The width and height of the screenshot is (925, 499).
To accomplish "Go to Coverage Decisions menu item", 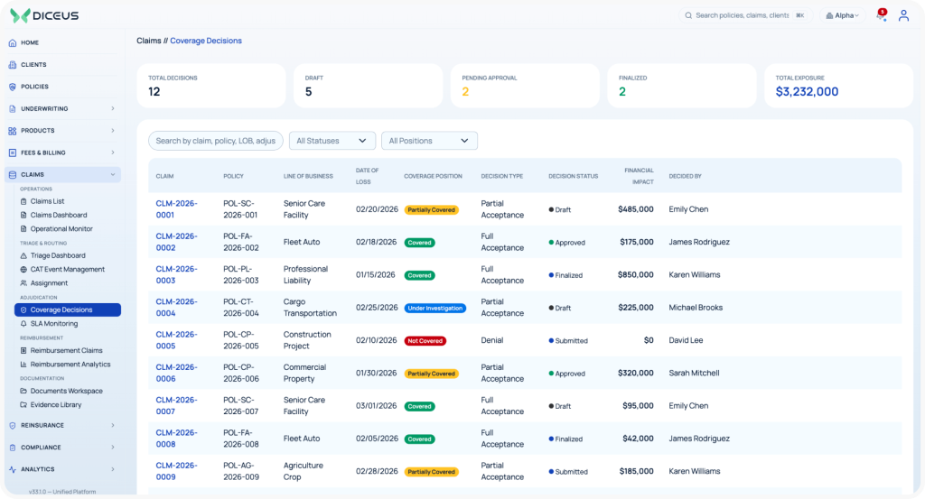I will 68,310.
